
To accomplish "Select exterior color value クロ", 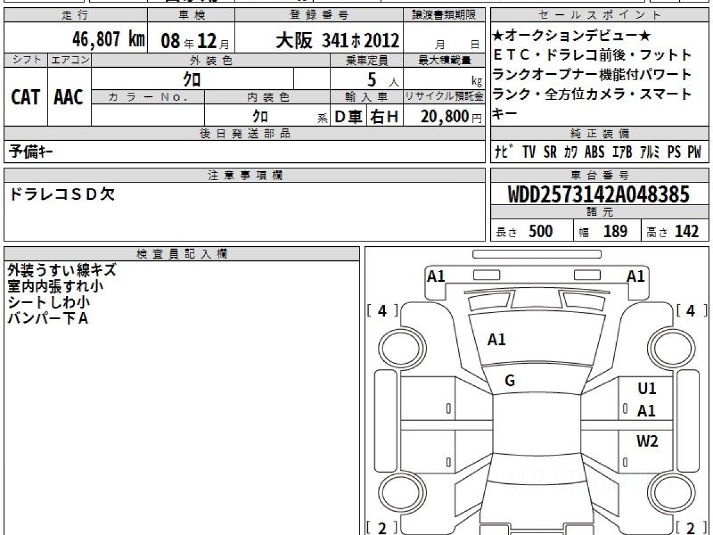I will click(x=192, y=78).
